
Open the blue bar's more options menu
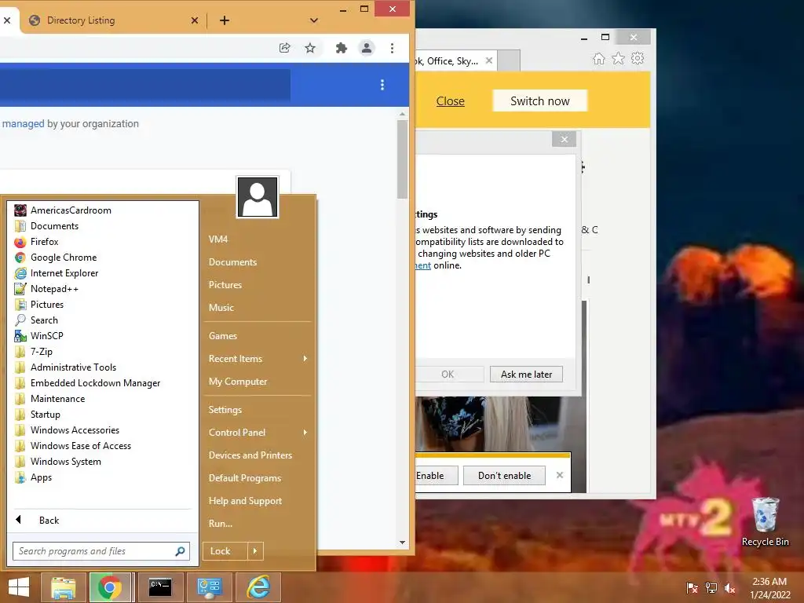[x=382, y=85]
